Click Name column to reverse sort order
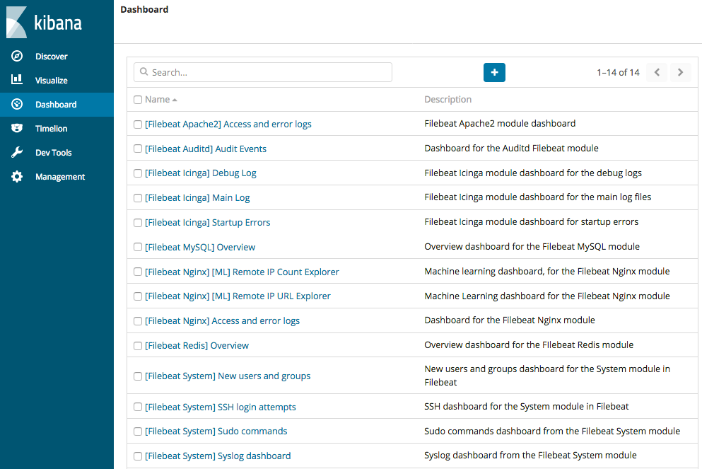The image size is (702, 469). (156, 100)
